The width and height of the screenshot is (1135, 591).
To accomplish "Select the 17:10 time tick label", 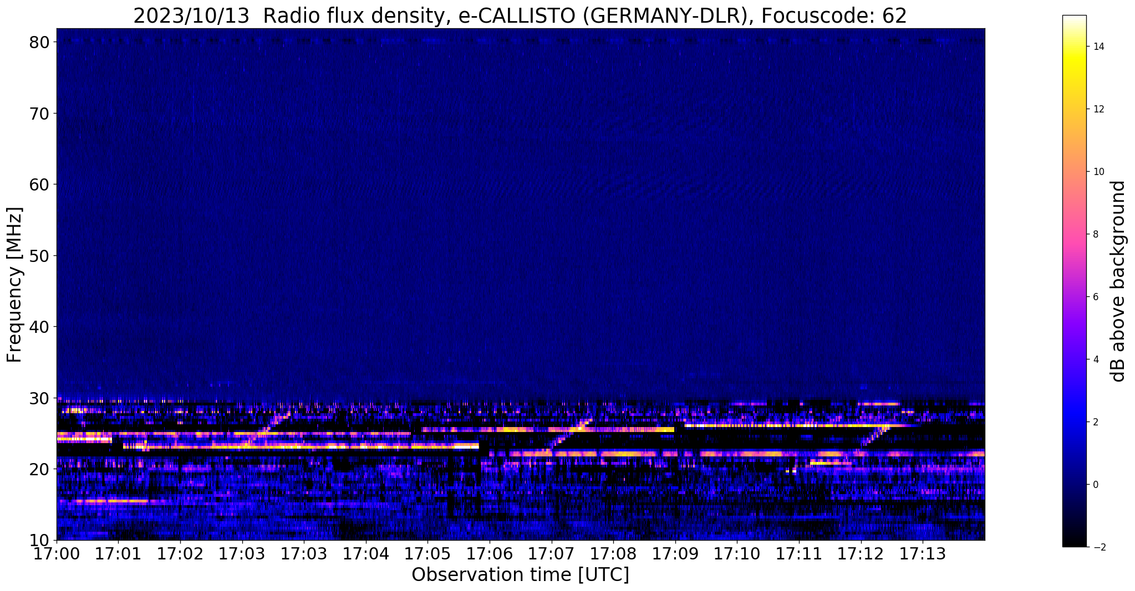I will [x=737, y=554].
